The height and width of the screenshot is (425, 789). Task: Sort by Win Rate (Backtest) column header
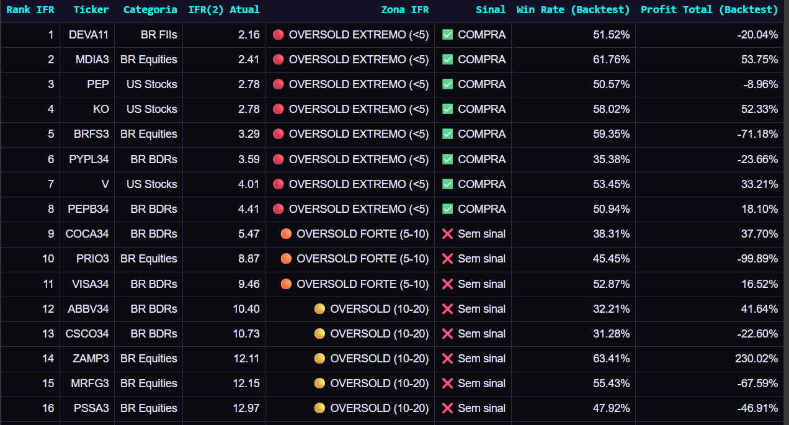click(x=573, y=10)
